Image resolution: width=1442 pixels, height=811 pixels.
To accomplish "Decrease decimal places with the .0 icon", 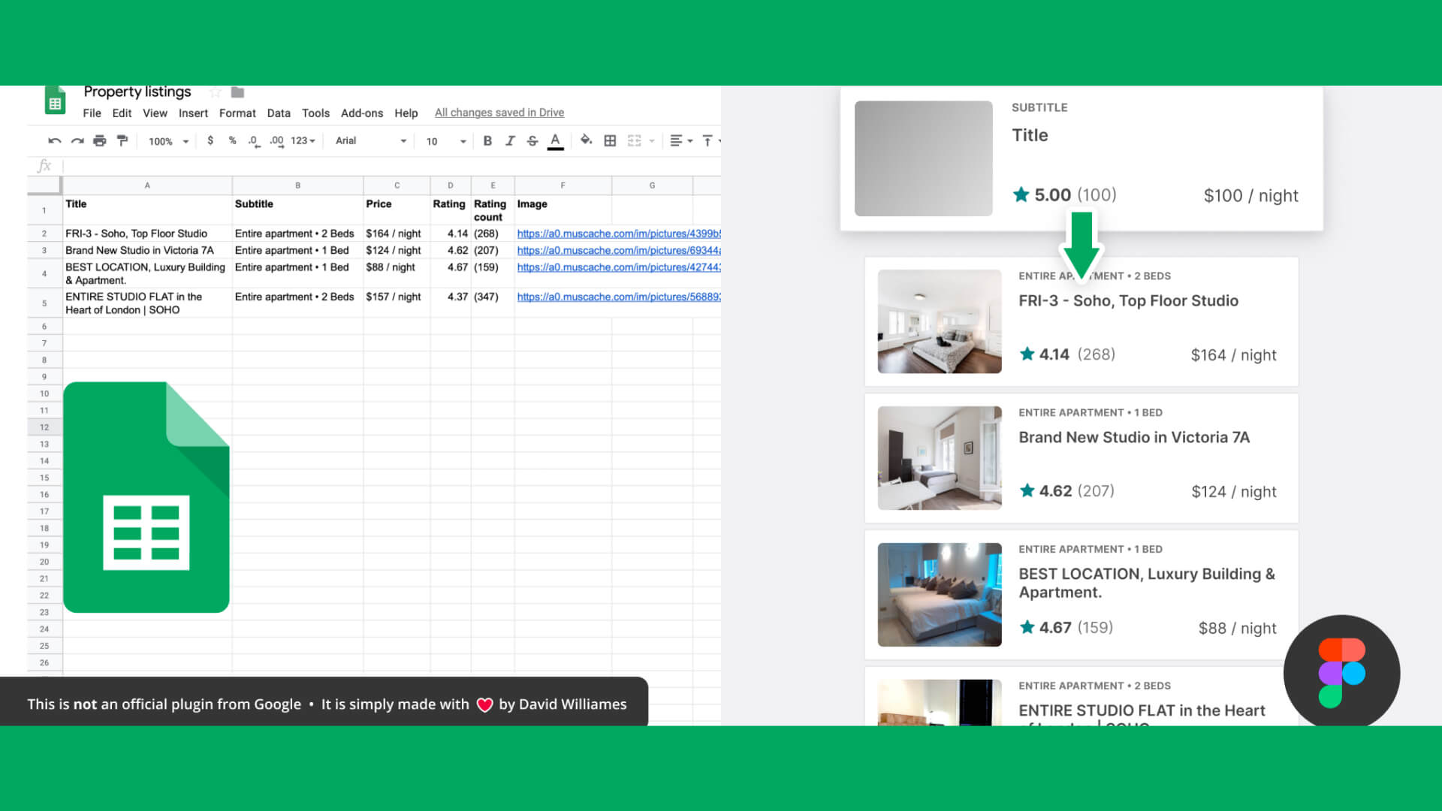I will pyautogui.click(x=254, y=141).
